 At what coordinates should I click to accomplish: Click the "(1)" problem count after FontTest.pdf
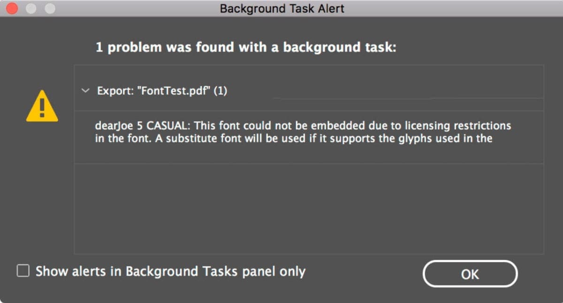[x=221, y=91]
